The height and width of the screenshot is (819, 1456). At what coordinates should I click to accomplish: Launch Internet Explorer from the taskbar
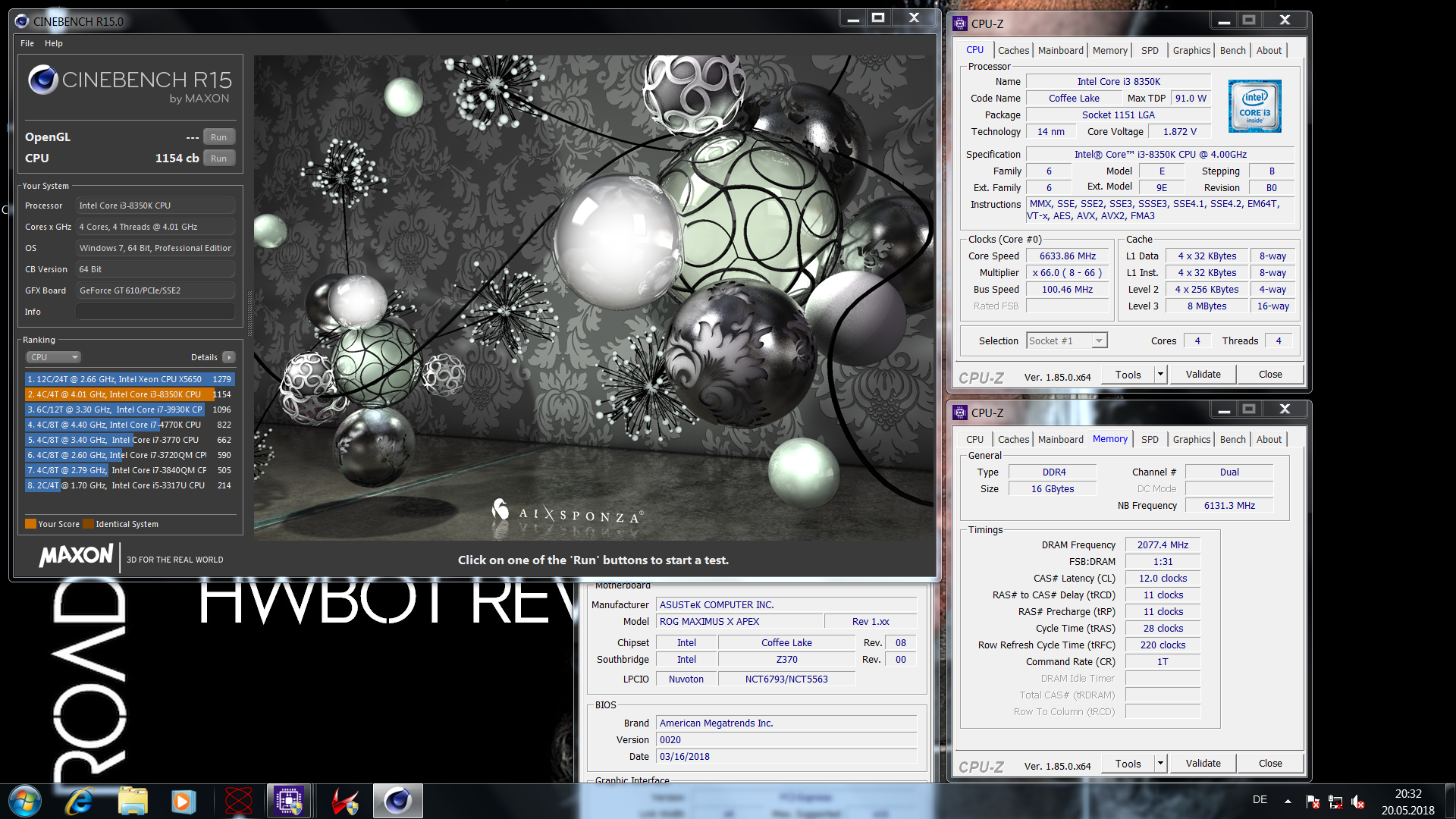pyautogui.click(x=79, y=801)
